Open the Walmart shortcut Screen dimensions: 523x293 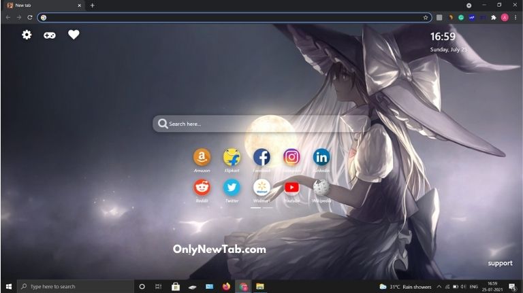tap(261, 188)
